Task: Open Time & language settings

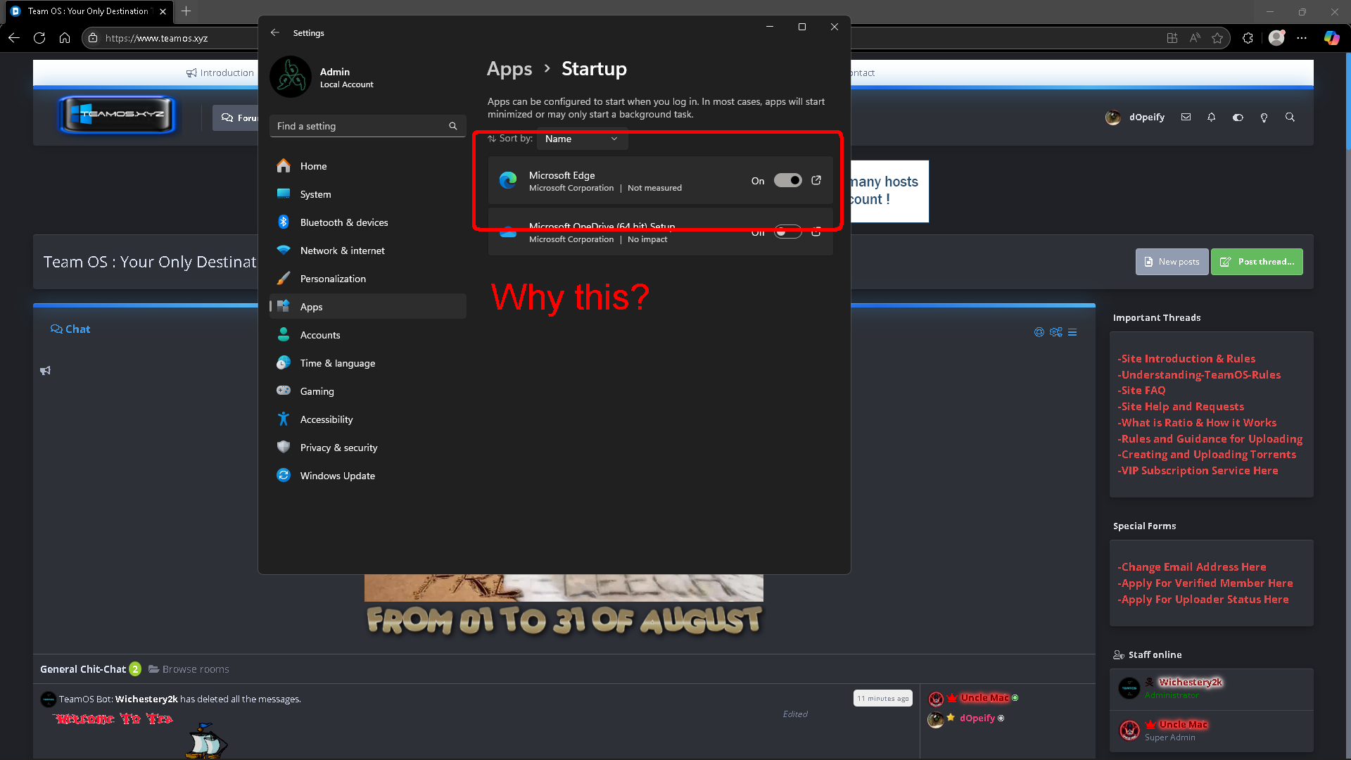Action: [367, 363]
